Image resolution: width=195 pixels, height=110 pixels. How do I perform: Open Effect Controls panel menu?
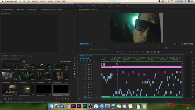click(25, 10)
